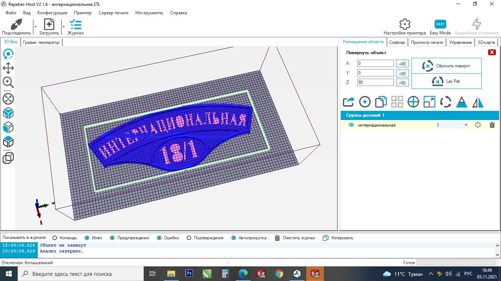501x281 pixels.
Task: Expand the Подсоединить dropdown arrow
Action: point(35,27)
